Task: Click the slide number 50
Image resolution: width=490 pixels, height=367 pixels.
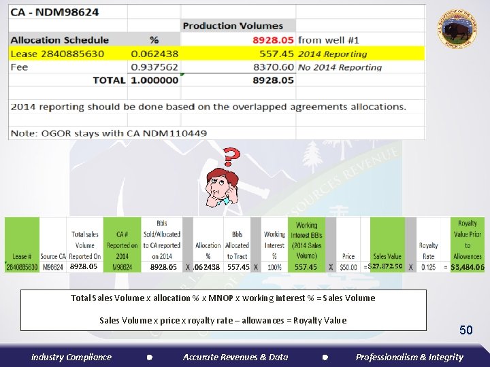Action: [x=466, y=330]
